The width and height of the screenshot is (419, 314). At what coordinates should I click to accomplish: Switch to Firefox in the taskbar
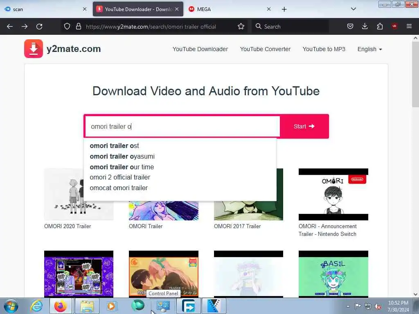click(x=61, y=306)
